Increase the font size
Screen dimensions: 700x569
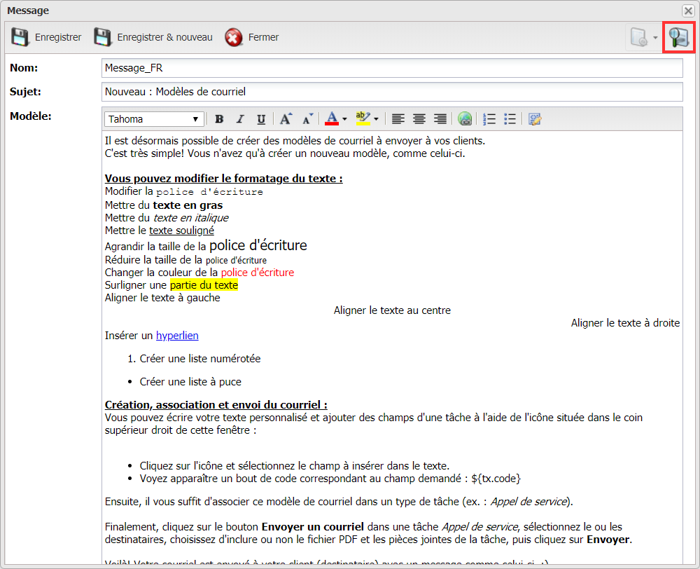tap(286, 119)
